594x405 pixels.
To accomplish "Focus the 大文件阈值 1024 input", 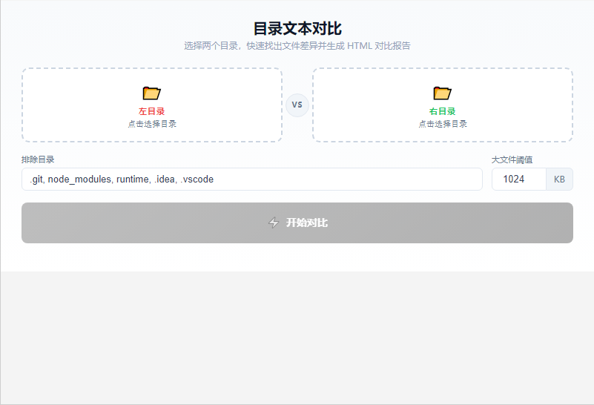I will point(518,180).
